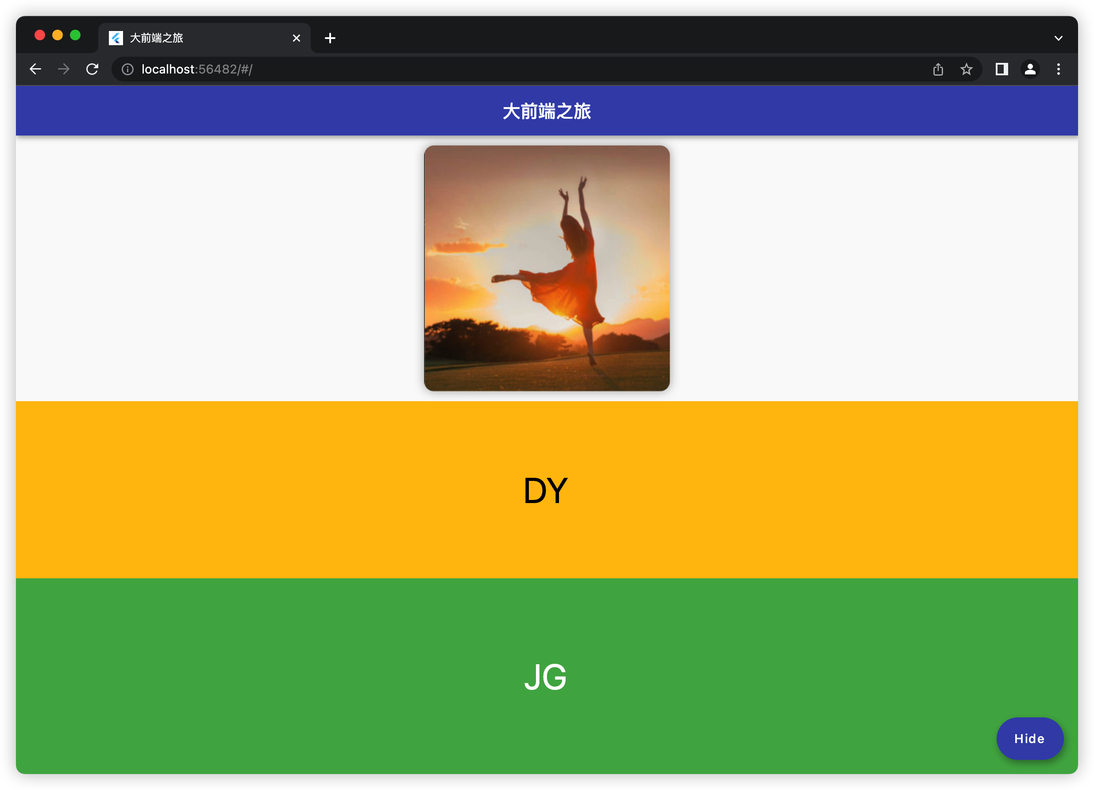Click the DY label on orange panel
Screen dimensions: 1094x790
pos(546,490)
